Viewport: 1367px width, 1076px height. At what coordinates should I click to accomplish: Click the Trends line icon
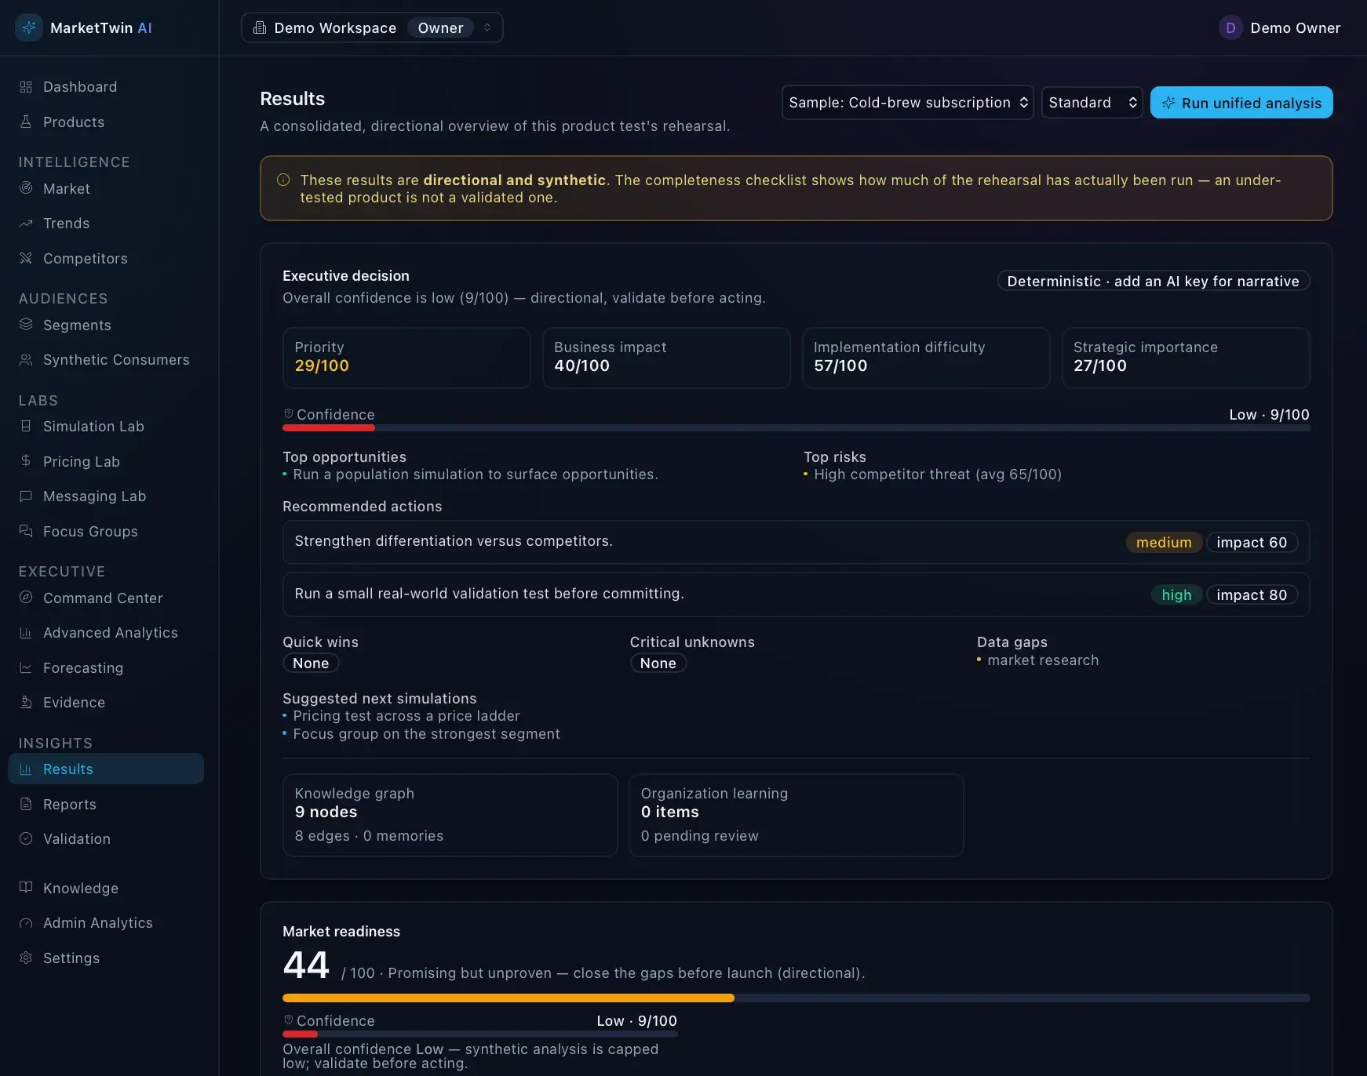[x=26, y=224]
